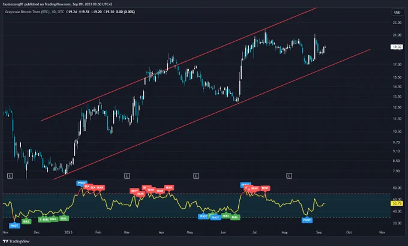The height and width of the screenshot is (246, 408).
Task: Click the 1D interval in the legend
Action: [53, 12]
